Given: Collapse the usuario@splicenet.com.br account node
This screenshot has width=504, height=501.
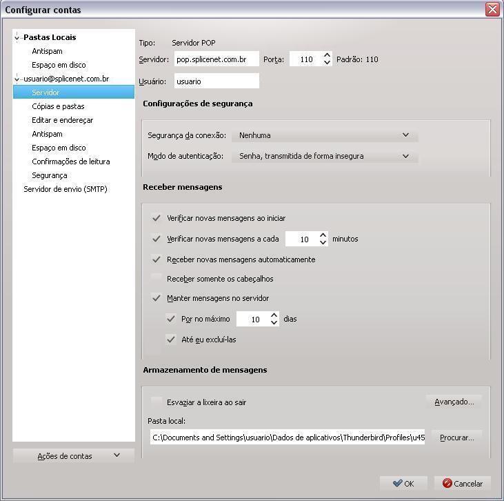Looking at the screenshot, I should pos(17,79).
